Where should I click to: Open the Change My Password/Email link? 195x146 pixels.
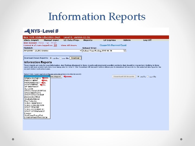point(113,45)
